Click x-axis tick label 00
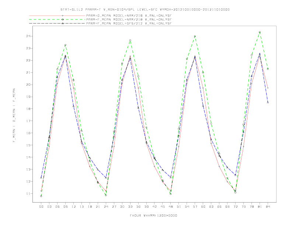292x225 pixels. point(41,207)
